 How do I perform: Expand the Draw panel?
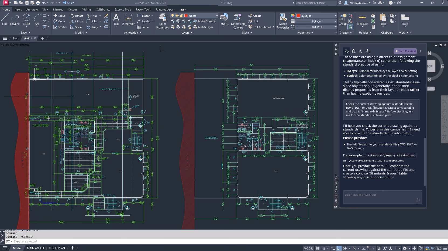point(26,33)
